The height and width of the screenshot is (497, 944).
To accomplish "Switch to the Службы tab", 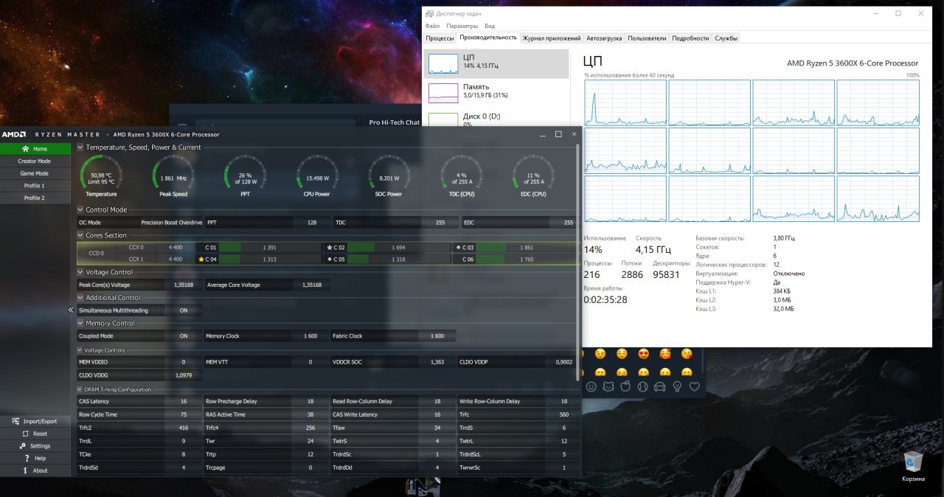I will [726, 38].
